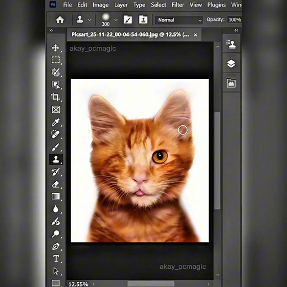The height and width of the screenshot is (287, 287).
Task: Collapse the right panel dock arrows
Action: pyautogui.click(x=236, y=30)
